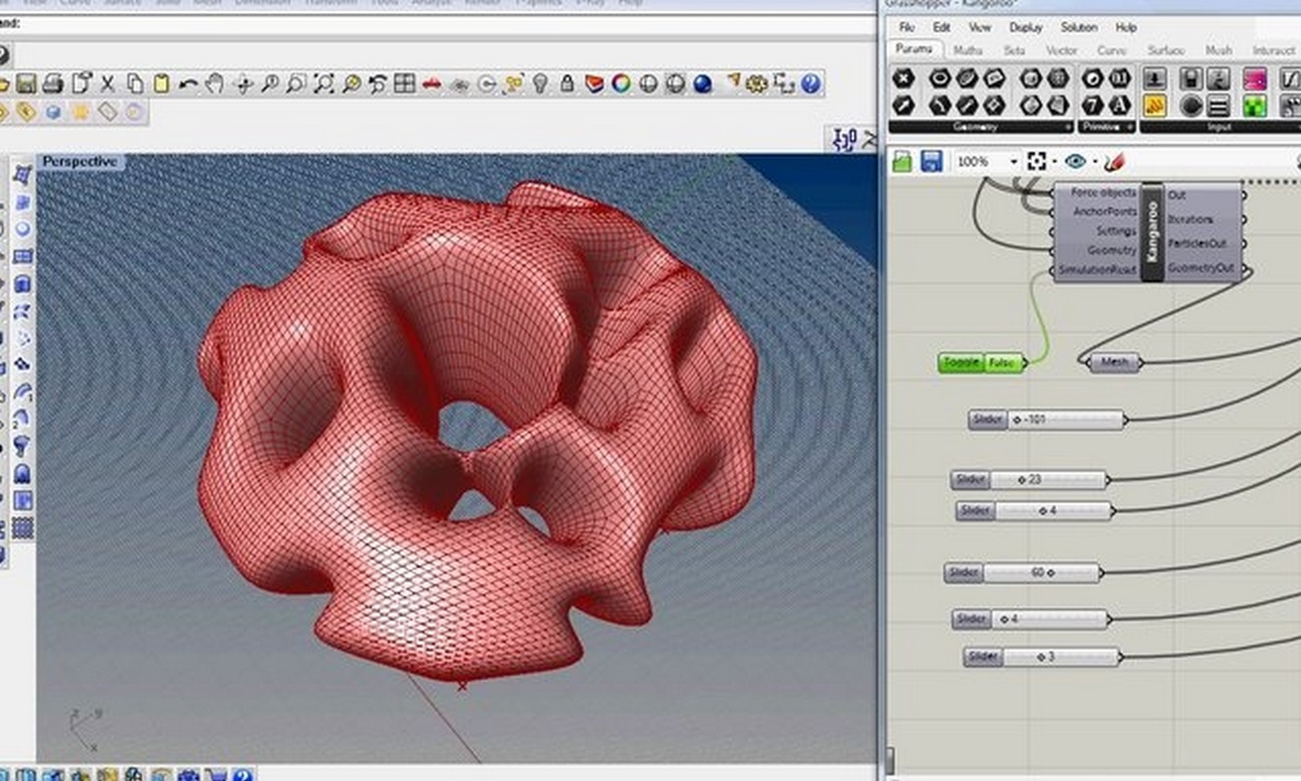Switch to the Curve tab
Screen dimensions: 1301x781
(x=1112, y=50)
